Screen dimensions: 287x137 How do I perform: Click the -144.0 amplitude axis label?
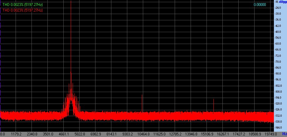coord(278,127)
